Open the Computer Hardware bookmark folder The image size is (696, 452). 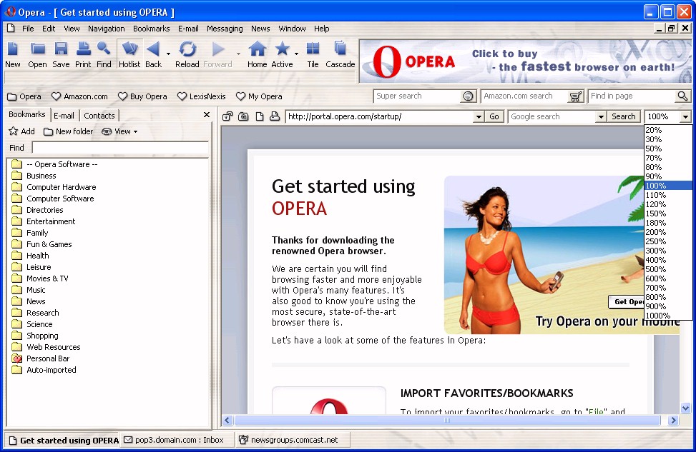point(62,187)
